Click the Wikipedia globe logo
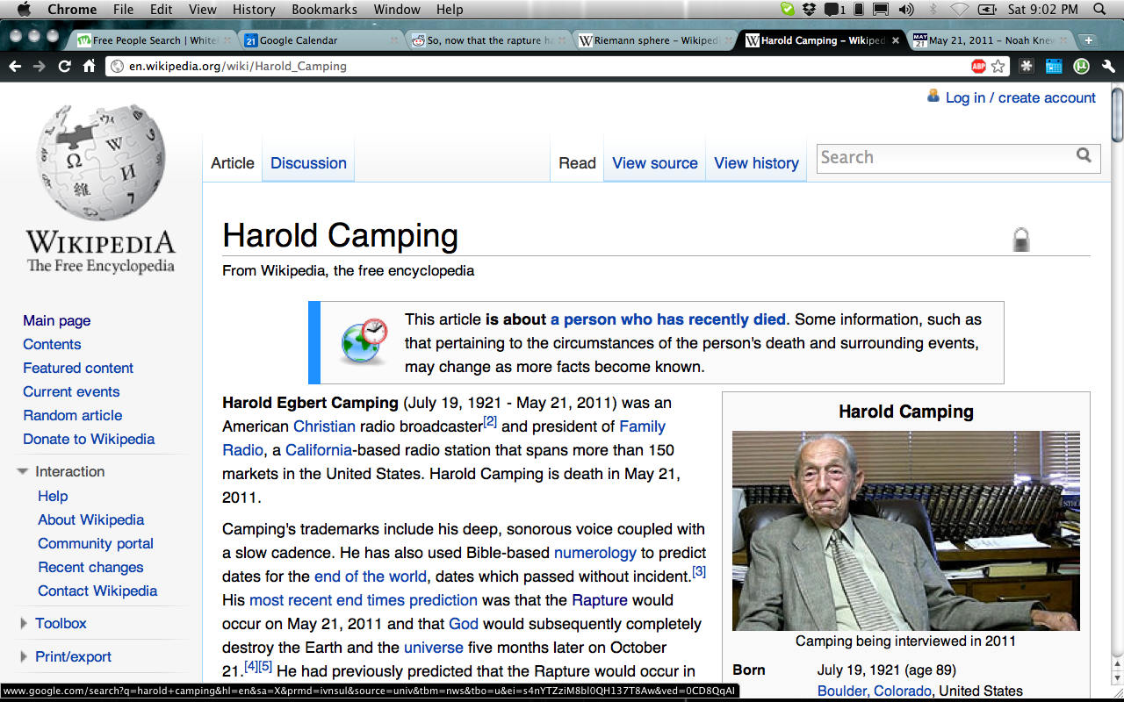1124x702 pixels. (101, 162)
